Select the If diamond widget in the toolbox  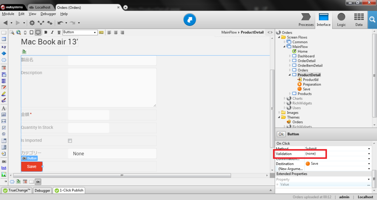[4, 53]
